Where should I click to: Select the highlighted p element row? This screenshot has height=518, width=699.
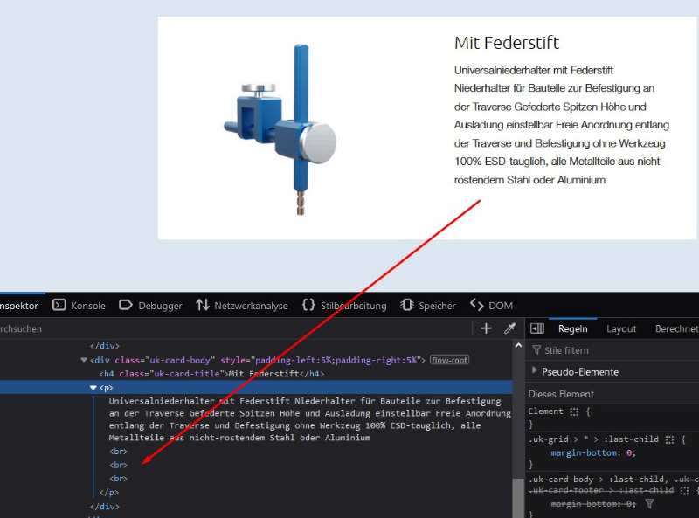[x=256, y=387]
